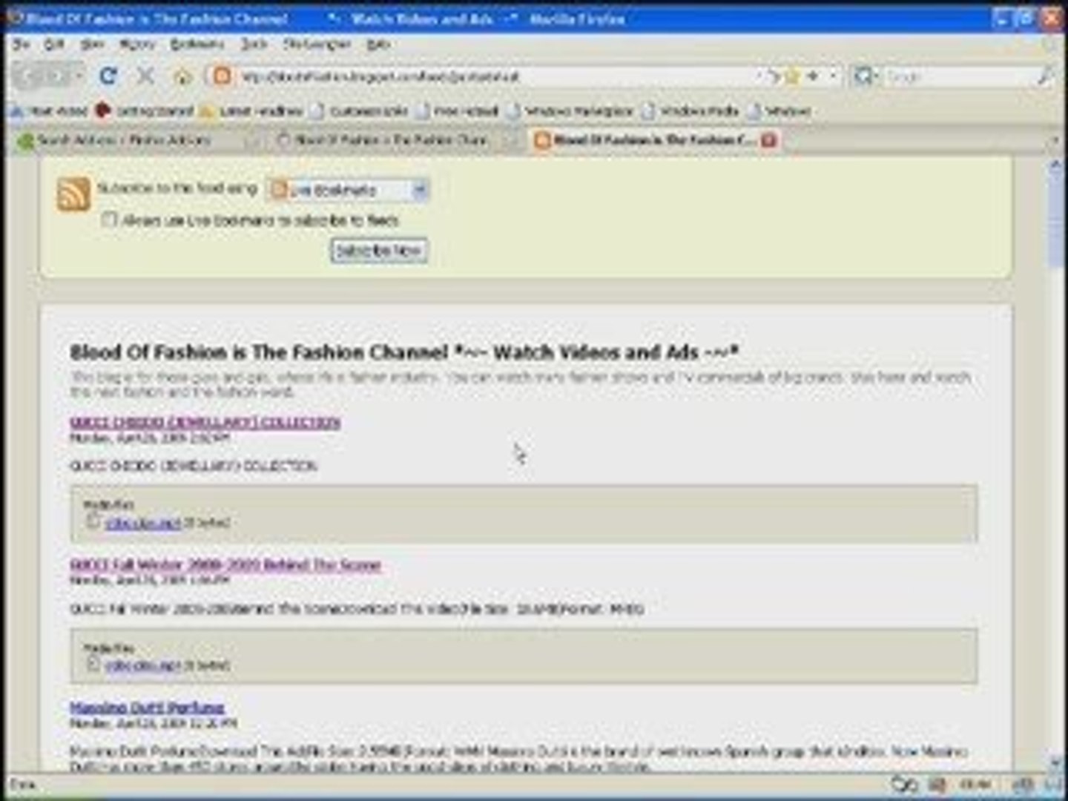Bookmark this page with the star icon
Viewport: 1068px width, 801px height.
tap(793, 76)
